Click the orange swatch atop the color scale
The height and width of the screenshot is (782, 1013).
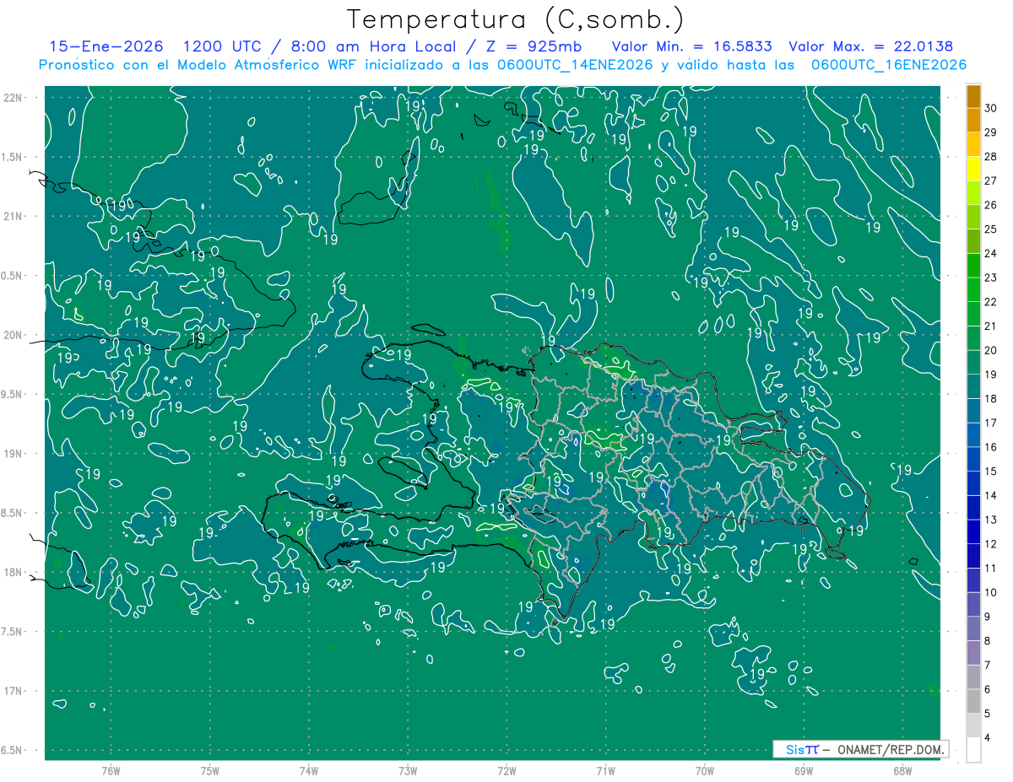coord(973,96)
